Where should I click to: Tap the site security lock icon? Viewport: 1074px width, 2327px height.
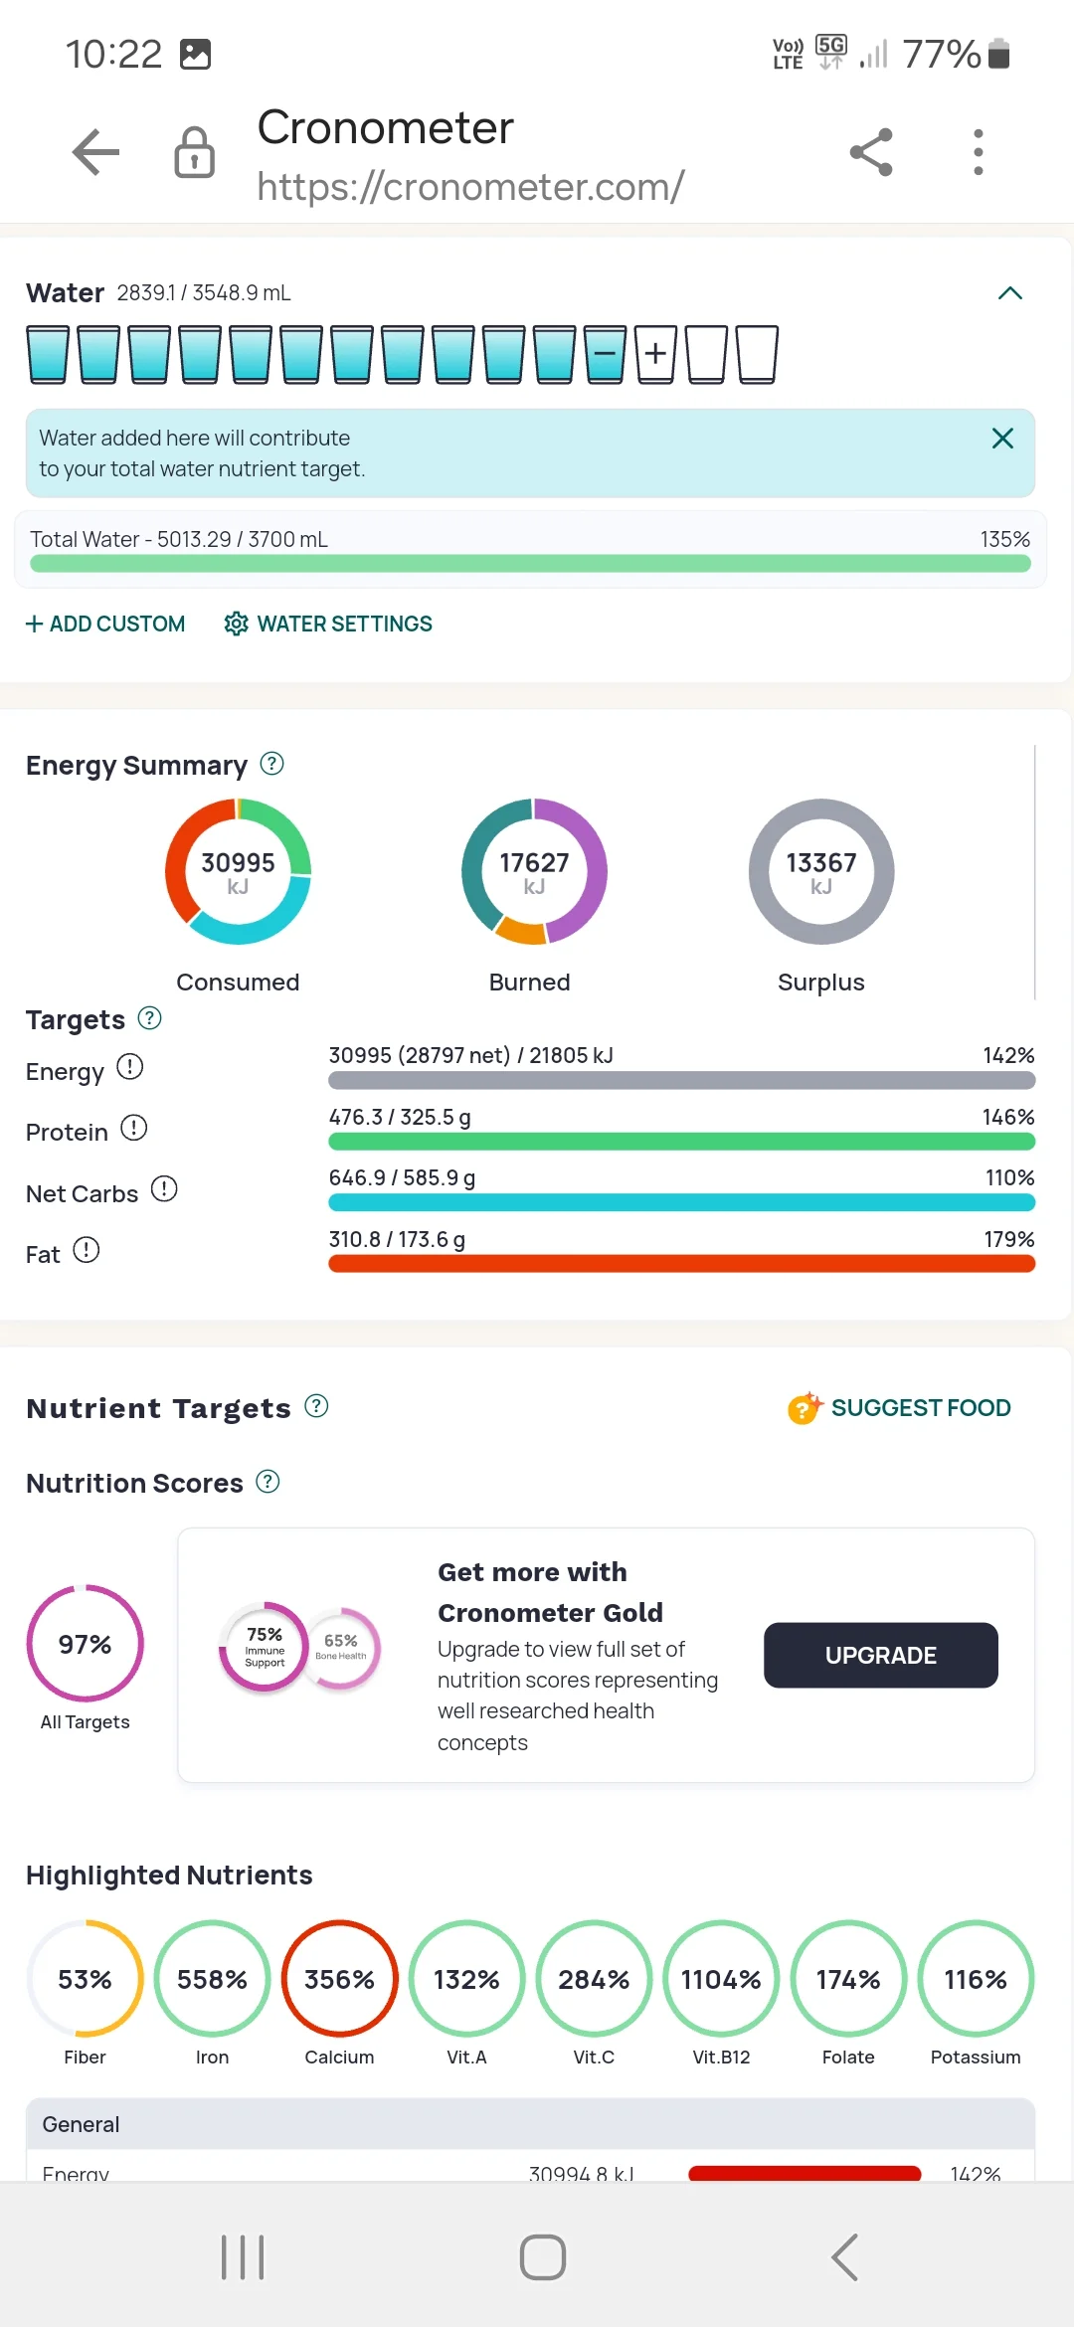195,153
